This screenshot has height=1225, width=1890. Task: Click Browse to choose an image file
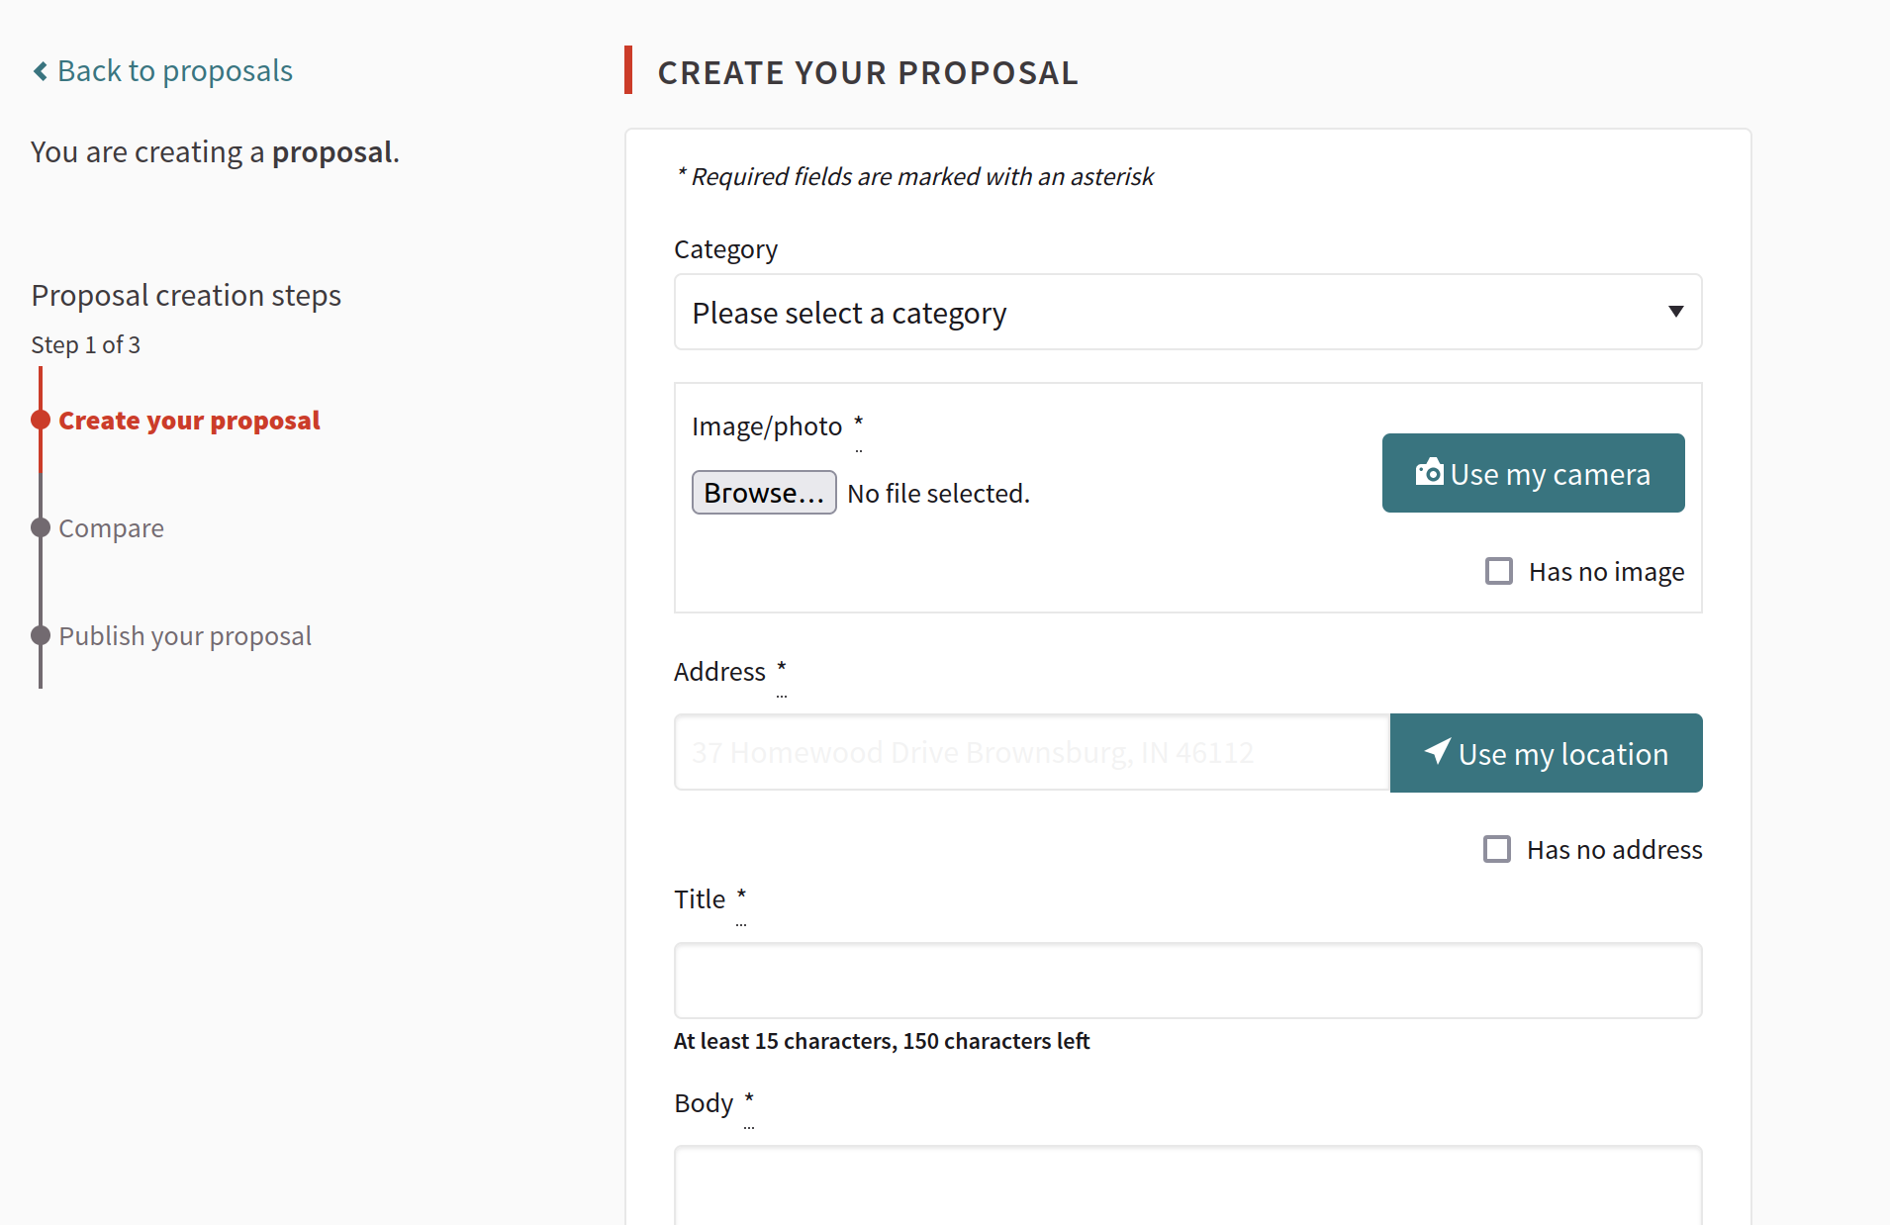(x=764, y=493)
